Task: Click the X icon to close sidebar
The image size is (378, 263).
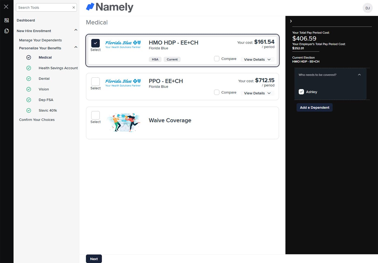Action: tap(6, 7)
